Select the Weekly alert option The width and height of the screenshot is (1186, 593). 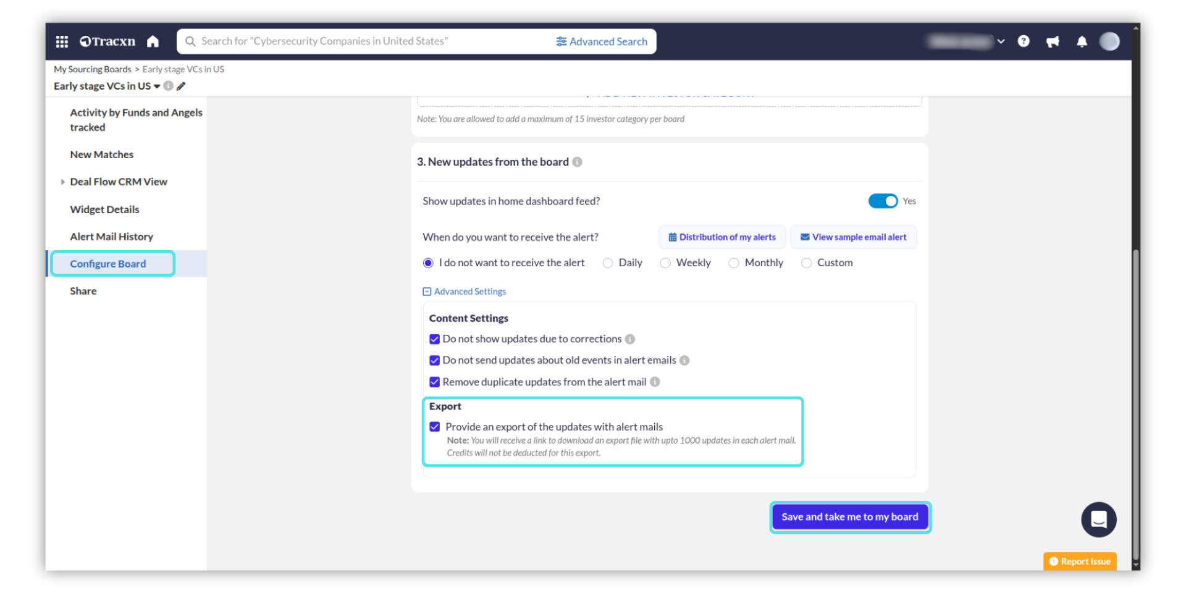[665, 263]
